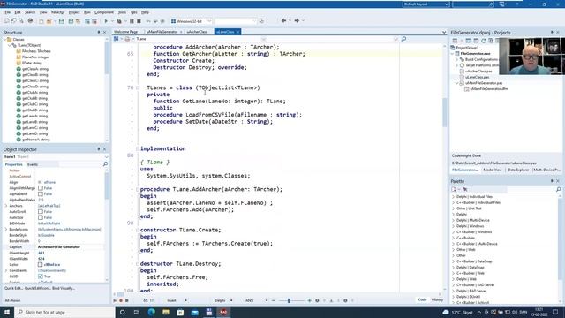Open the Project menu
Viewport: 565px width, 318px height.
tap(74, 12)
